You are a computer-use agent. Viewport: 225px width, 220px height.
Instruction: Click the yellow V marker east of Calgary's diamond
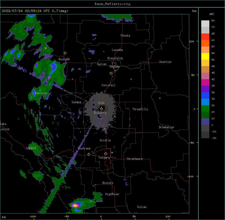tap(112, 153)
